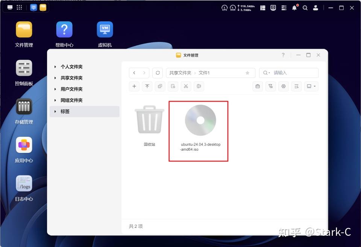This screenshot has width=361, height=247.
Task: Select 个人文件夹 in the sidebar
Action: coord(71,67)
